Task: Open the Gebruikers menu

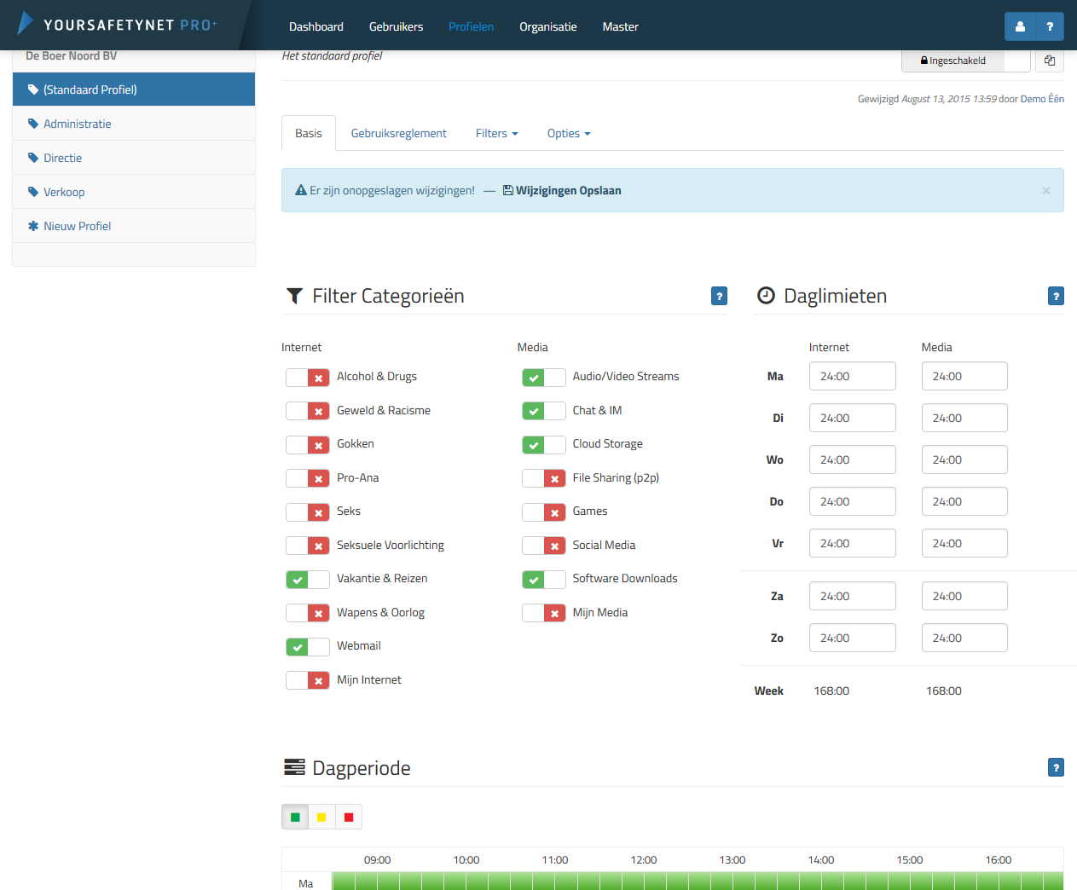Action: tap(397, 26)
